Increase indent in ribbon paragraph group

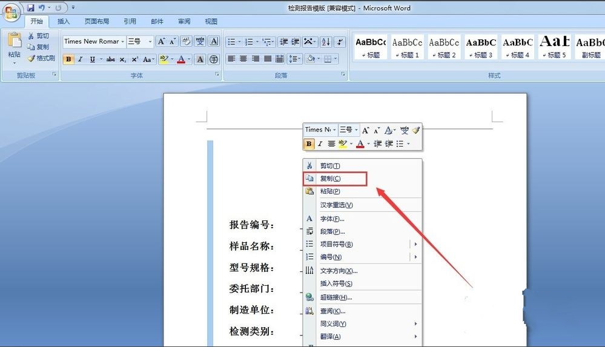point(295,42)
